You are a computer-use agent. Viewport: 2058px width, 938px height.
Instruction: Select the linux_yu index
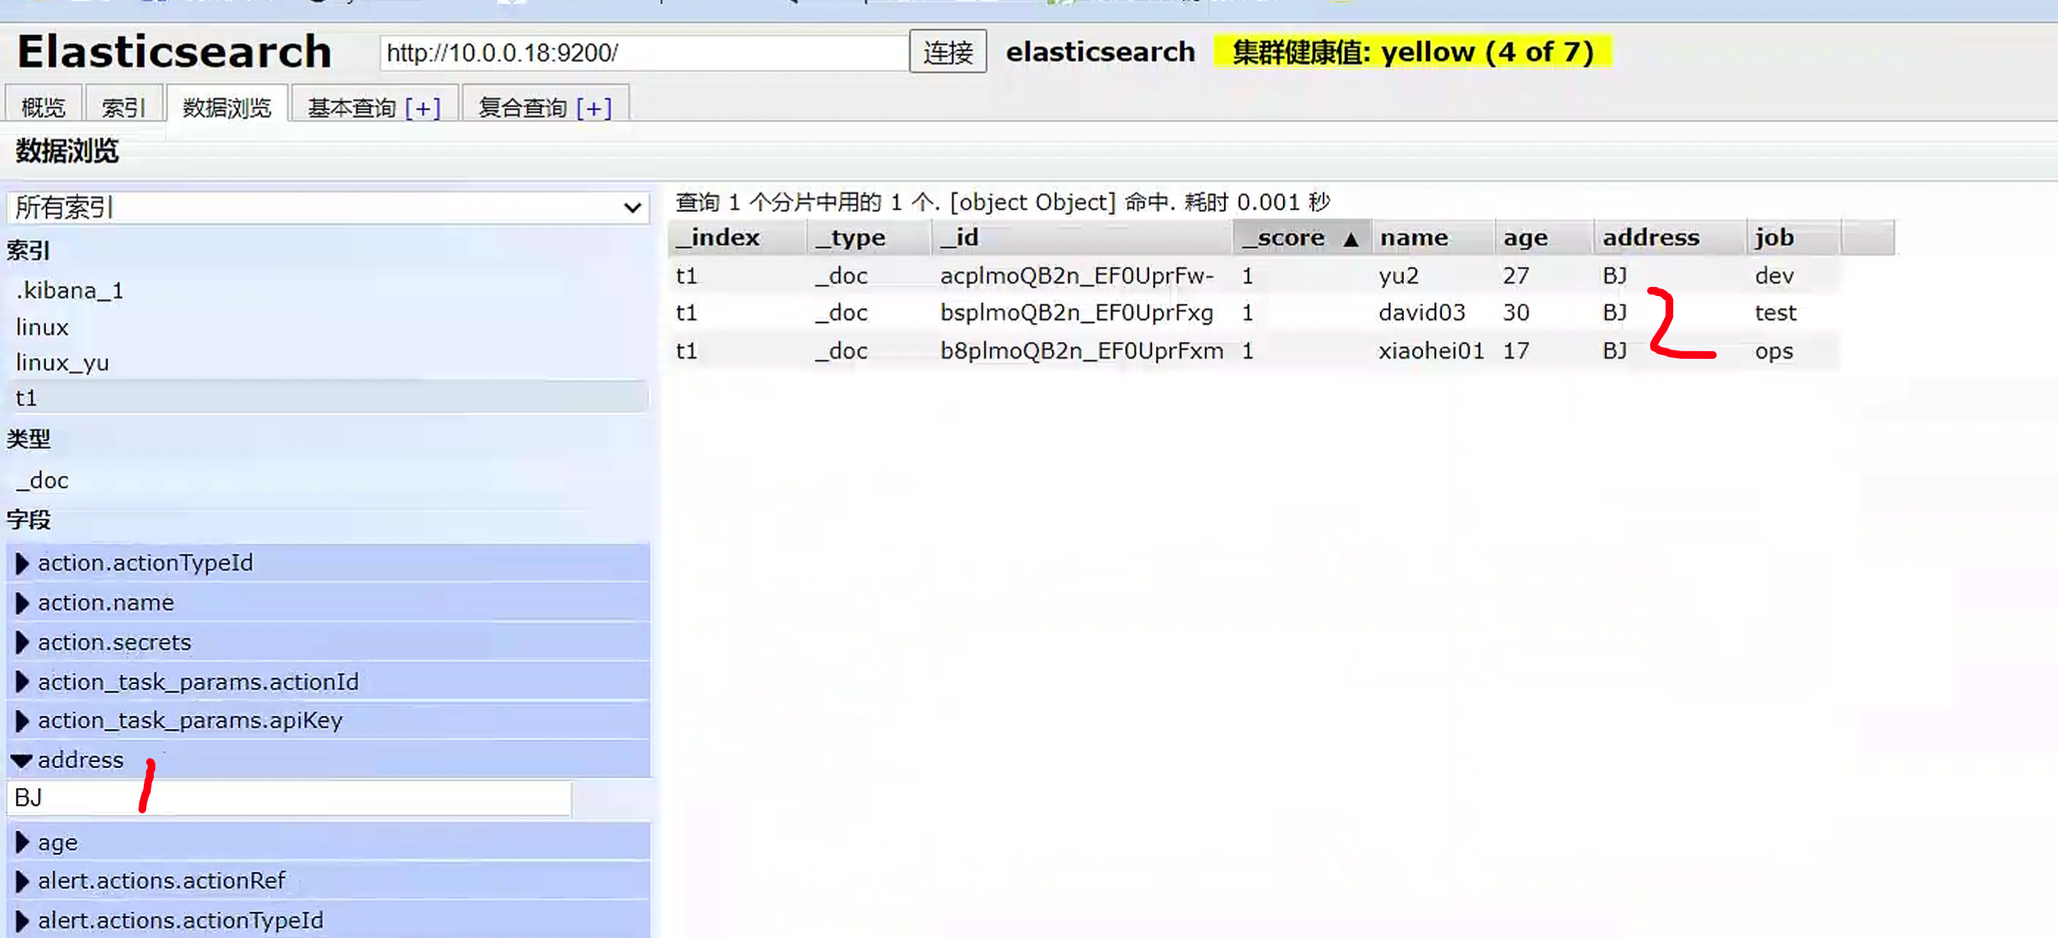pyautogui.click(x=62, y=363)
